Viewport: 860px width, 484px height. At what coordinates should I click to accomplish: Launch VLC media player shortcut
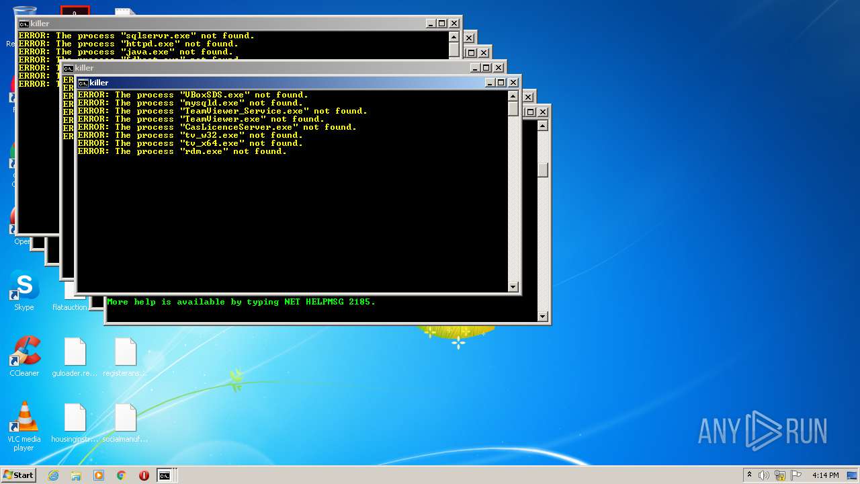pos(24,426)
